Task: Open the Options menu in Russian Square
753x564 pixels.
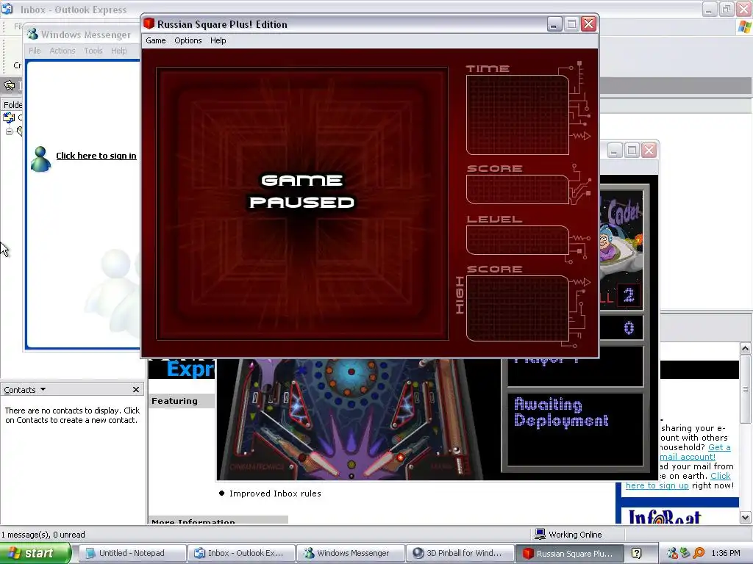Action: tap(188, 41)
